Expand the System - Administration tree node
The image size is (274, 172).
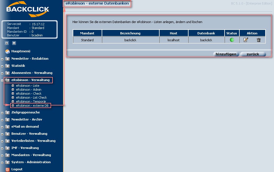(2, 163)
